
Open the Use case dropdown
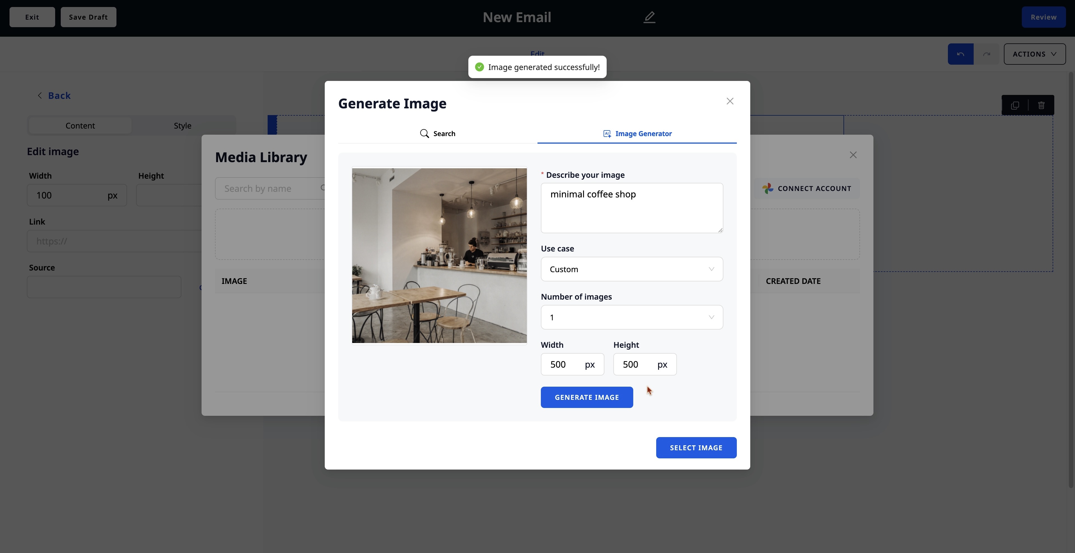[631, 269]
